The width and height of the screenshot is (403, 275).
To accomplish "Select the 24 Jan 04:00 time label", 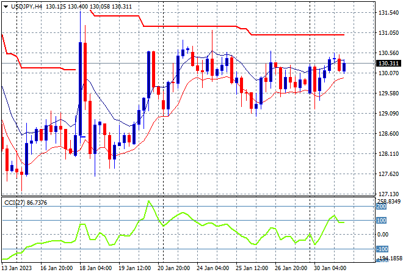I will coord(213,268).
